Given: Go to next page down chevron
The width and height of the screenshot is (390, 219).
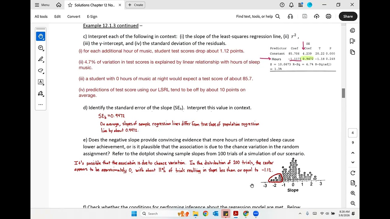Looking at the screenshot, I should (353, 162).
